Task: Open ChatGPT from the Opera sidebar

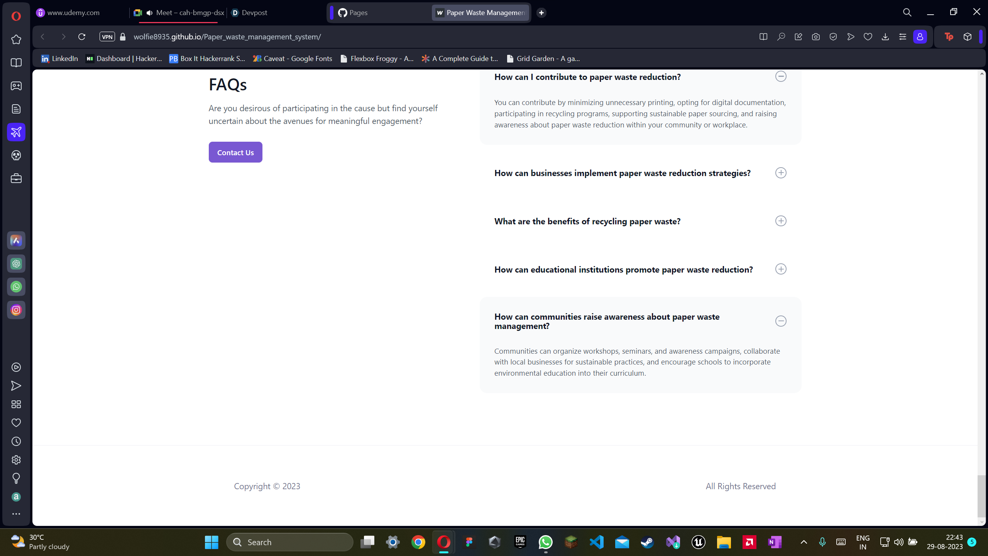Action: click(16, 264)
